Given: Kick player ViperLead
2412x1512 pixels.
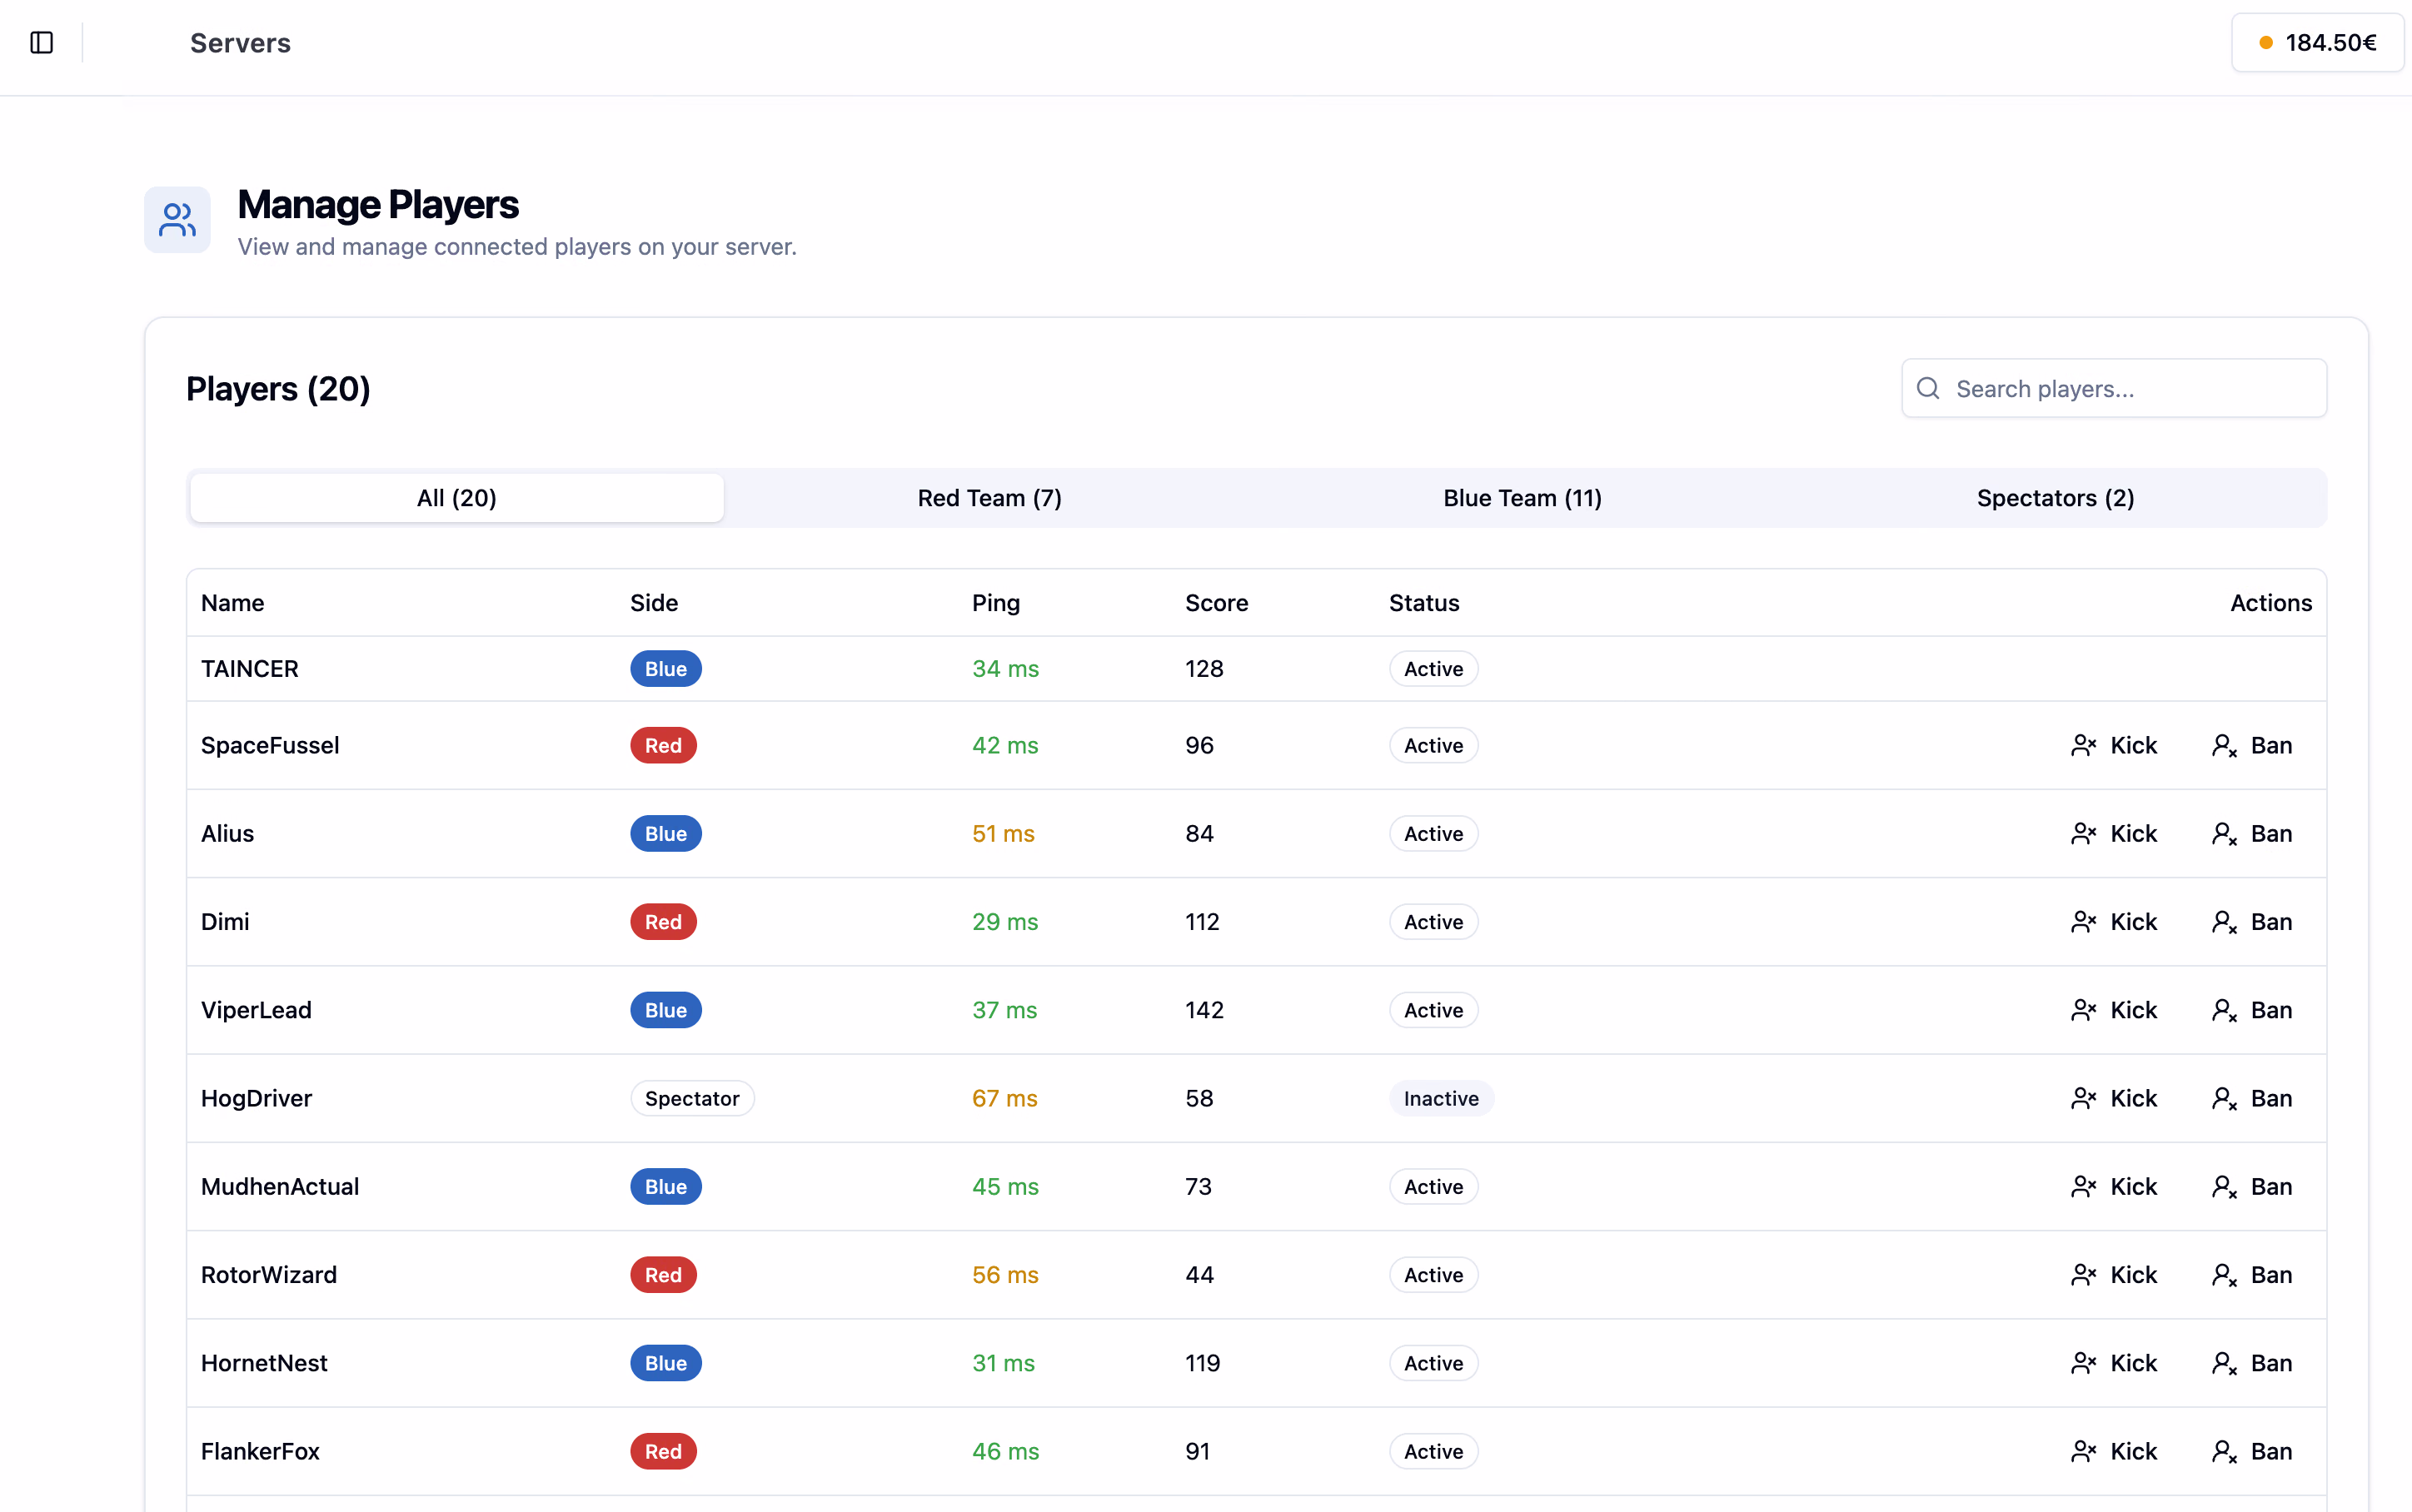Looking at the screenshot, I should point(2114,1010).
